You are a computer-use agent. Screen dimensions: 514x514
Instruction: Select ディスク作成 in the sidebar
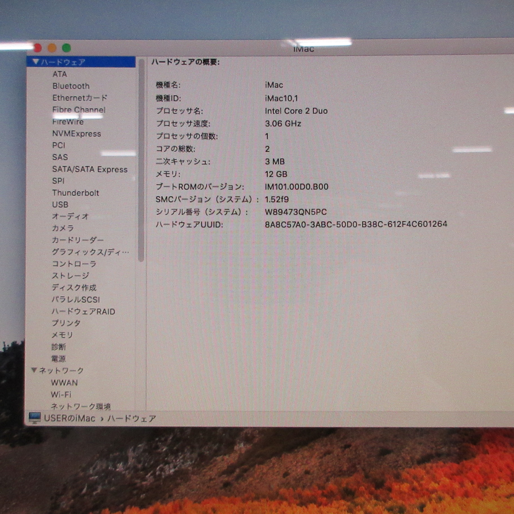(x=74, y=288)
